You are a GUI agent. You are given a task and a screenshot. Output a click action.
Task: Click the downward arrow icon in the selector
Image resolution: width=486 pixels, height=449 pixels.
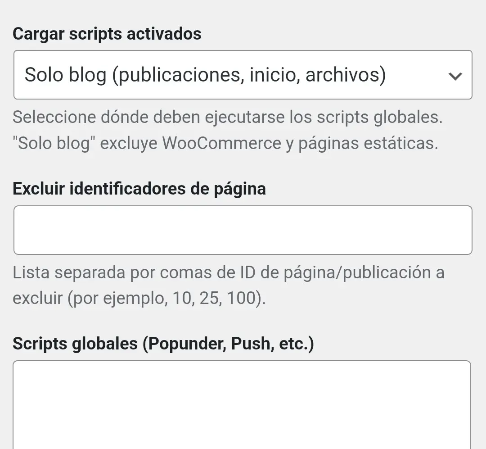[456, 75]
